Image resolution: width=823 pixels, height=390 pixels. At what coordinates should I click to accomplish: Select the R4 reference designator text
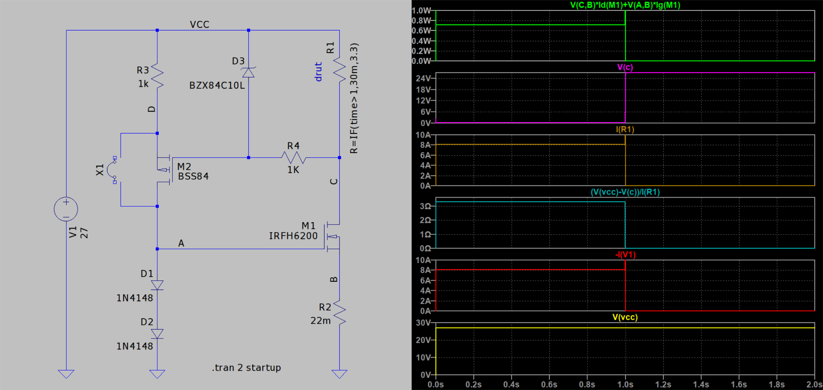[x=293, y=146]
